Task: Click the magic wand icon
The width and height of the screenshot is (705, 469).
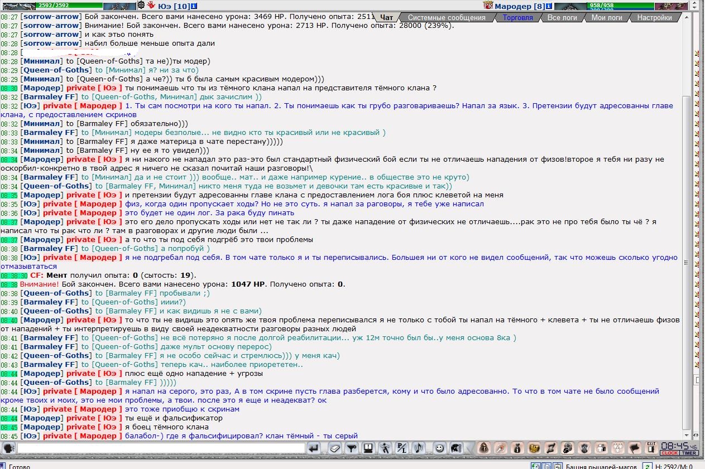Action: (x=501, y=448)
